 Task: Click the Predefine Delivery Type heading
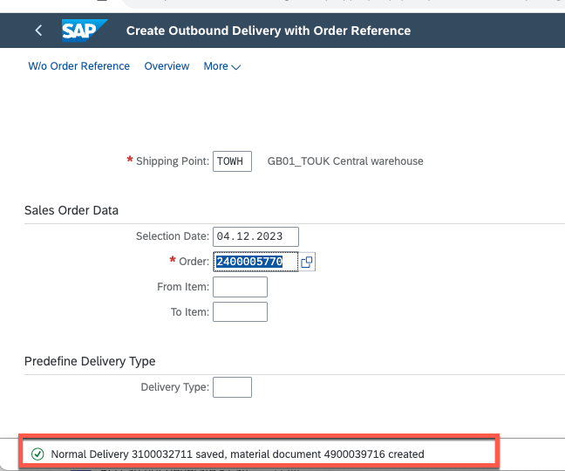point(90,361)
